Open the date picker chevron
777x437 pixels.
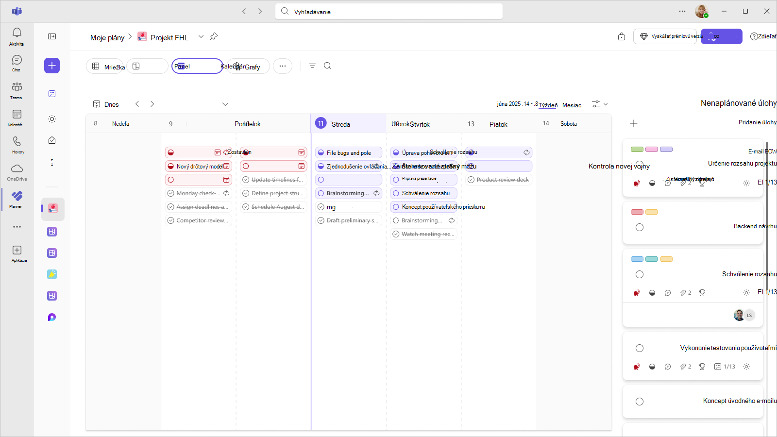tap(225, 104)
